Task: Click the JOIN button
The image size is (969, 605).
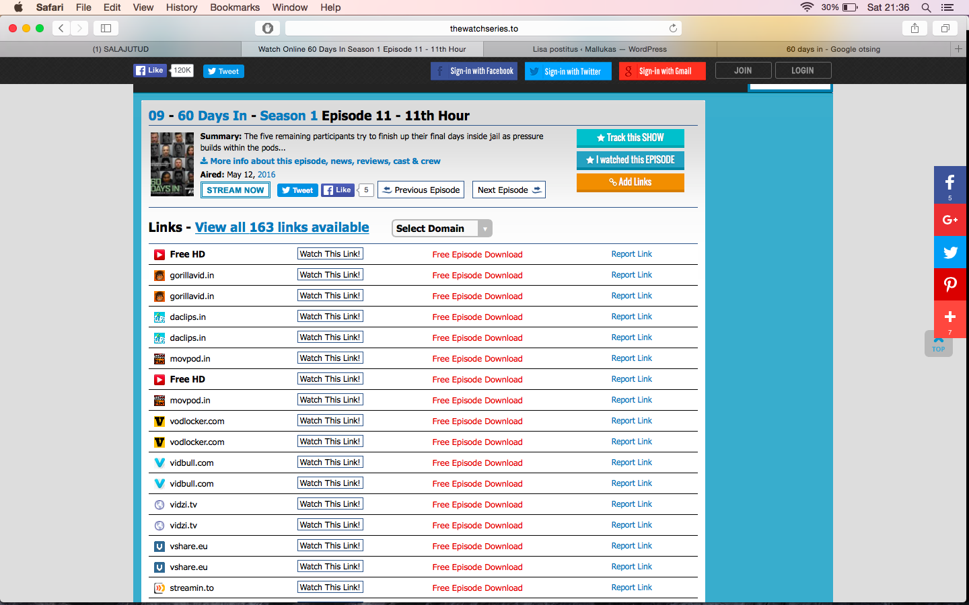Action: tap(743, 71)
